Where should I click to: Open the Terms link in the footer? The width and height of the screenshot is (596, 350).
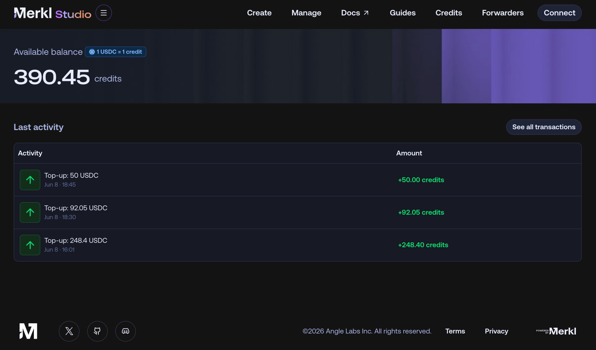point(455,331)
